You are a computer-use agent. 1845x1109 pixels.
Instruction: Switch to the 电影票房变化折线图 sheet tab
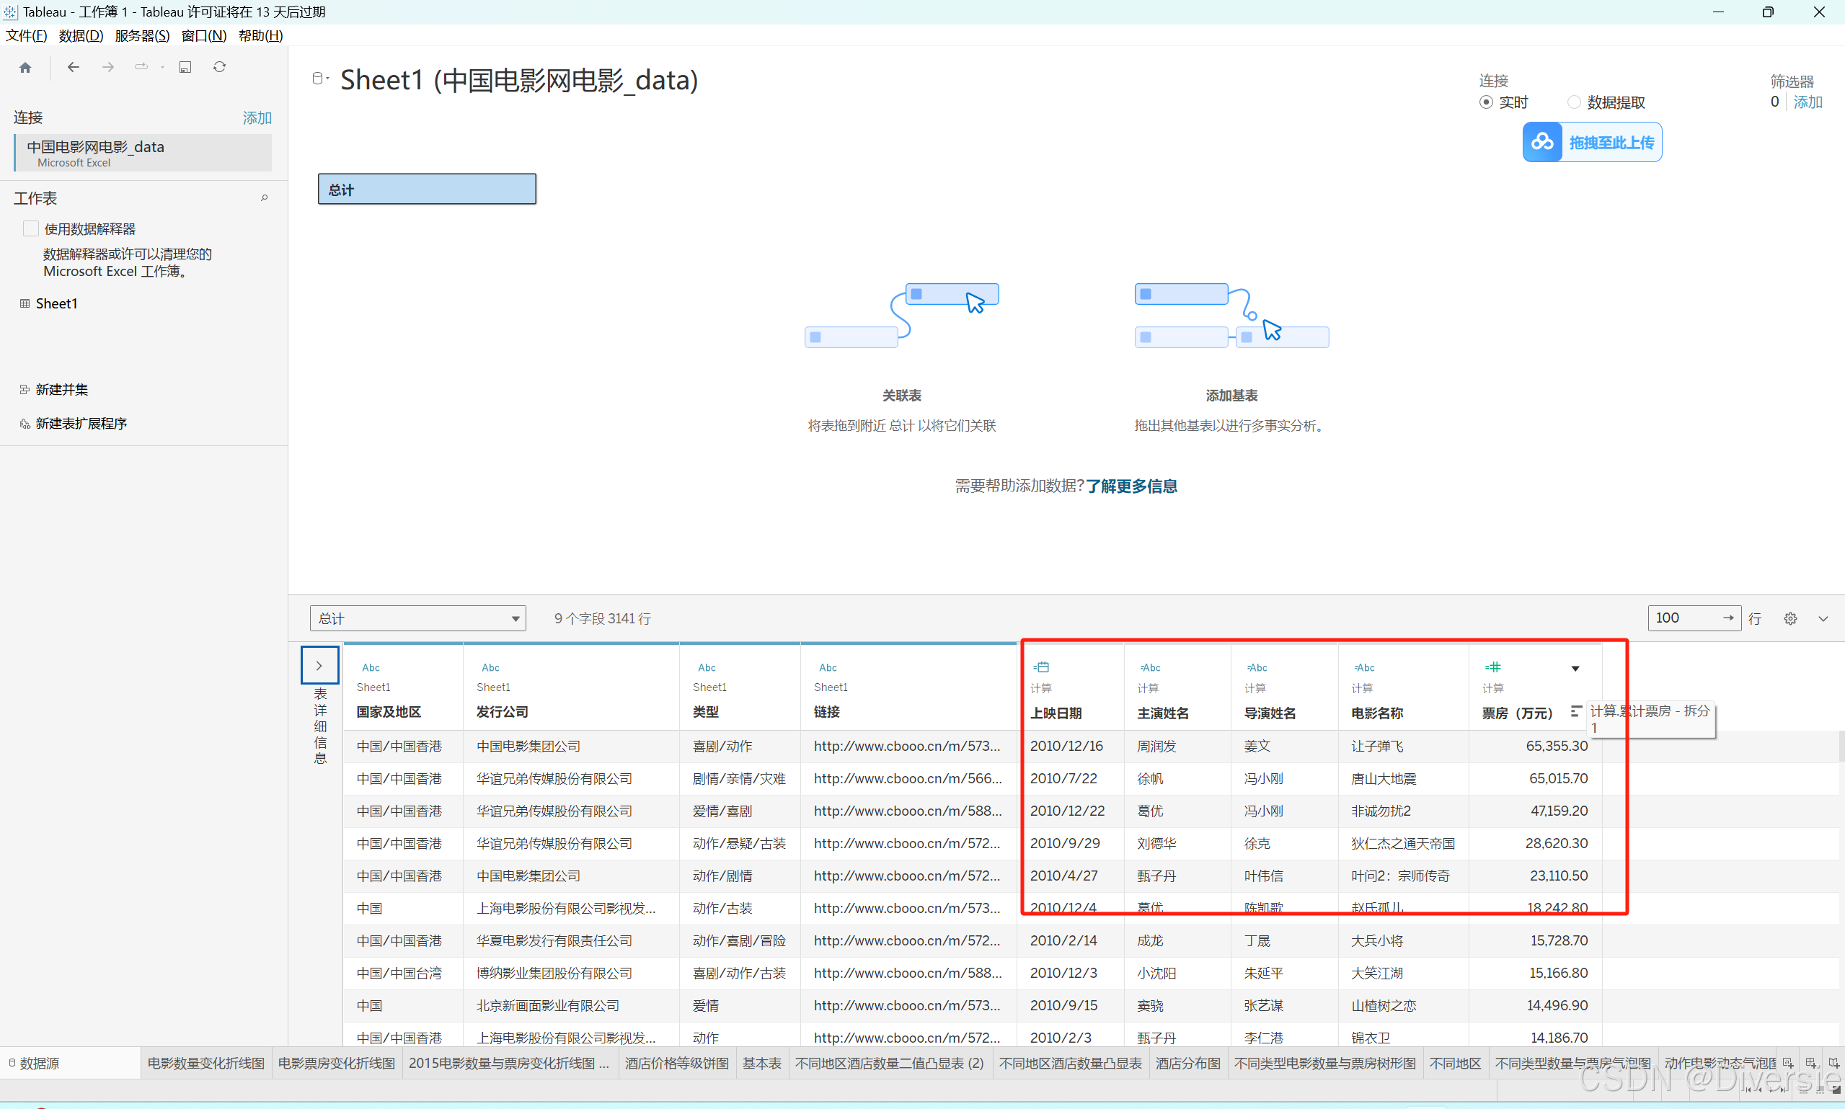pyautogui.click(x=337, y=1063)
